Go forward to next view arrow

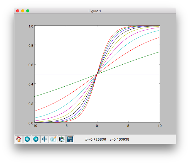tap(36, 139)
